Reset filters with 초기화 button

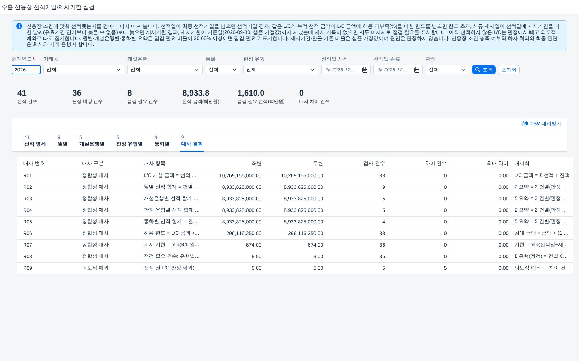pos(509,70)
